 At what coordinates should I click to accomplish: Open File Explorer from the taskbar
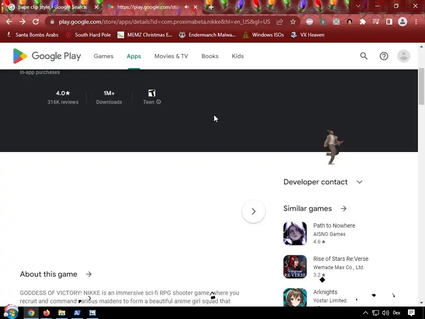tap(61, 313)
